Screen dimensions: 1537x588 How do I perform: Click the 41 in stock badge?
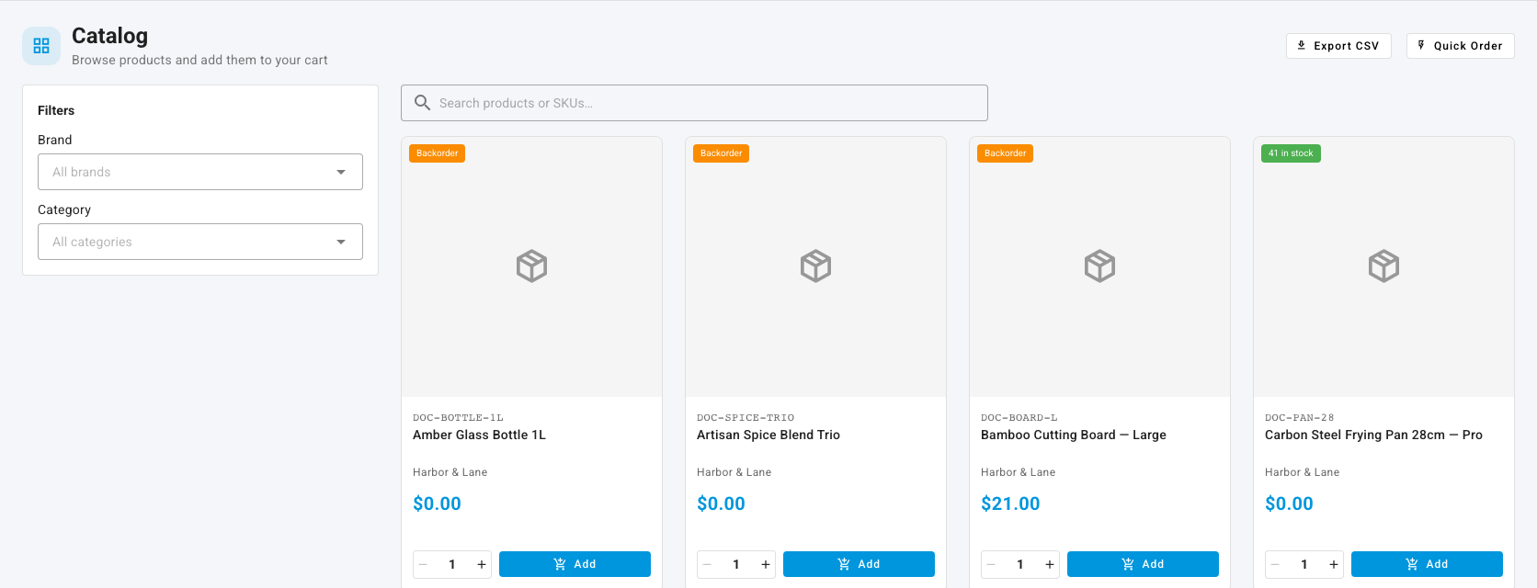(x=1291, y=153)
